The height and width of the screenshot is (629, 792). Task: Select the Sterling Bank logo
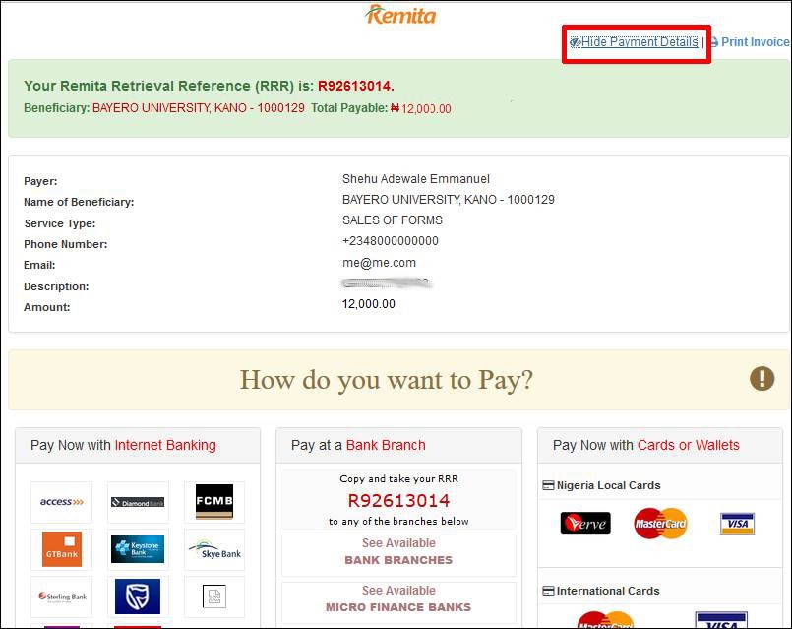tap(62, 597)
